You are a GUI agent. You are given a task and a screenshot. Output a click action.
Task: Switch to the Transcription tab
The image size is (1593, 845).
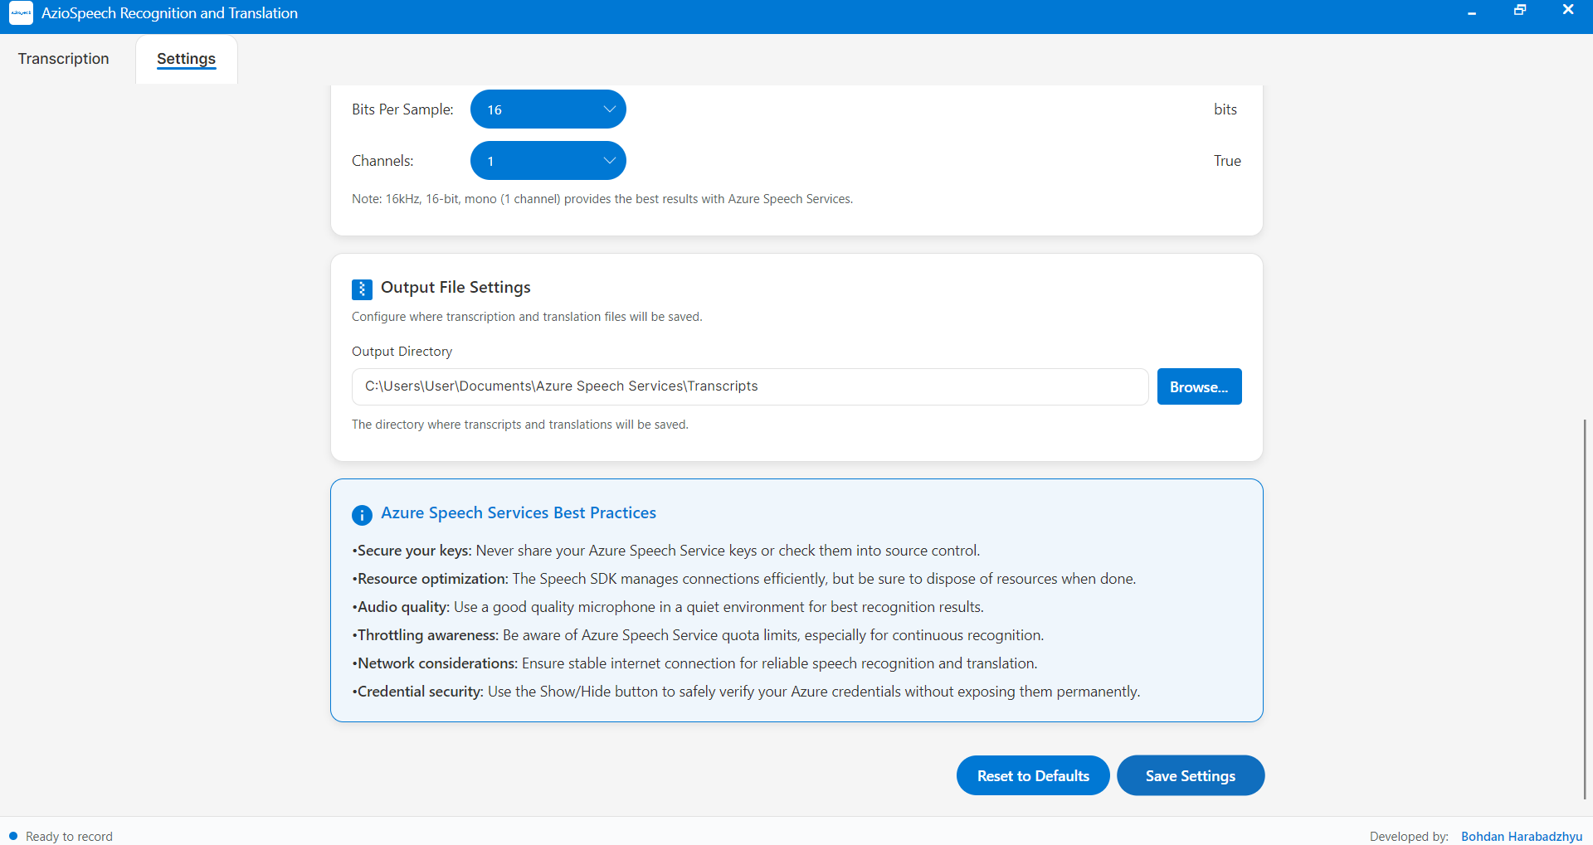pos(64,59)
